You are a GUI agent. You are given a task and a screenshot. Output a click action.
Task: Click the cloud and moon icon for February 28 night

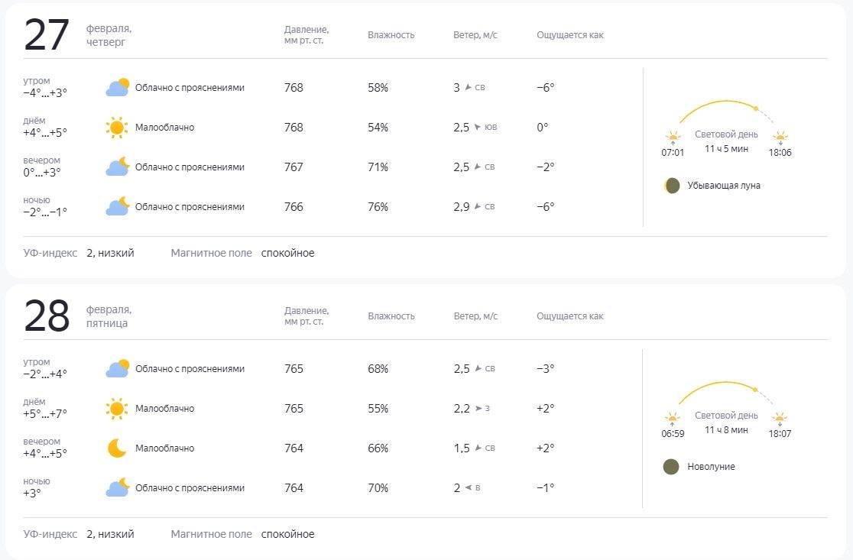117,488
